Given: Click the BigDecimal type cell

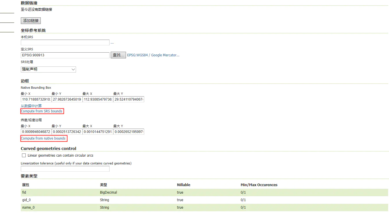Looking at the screenshot, I should pyautogui.click(x=108, y=192).
